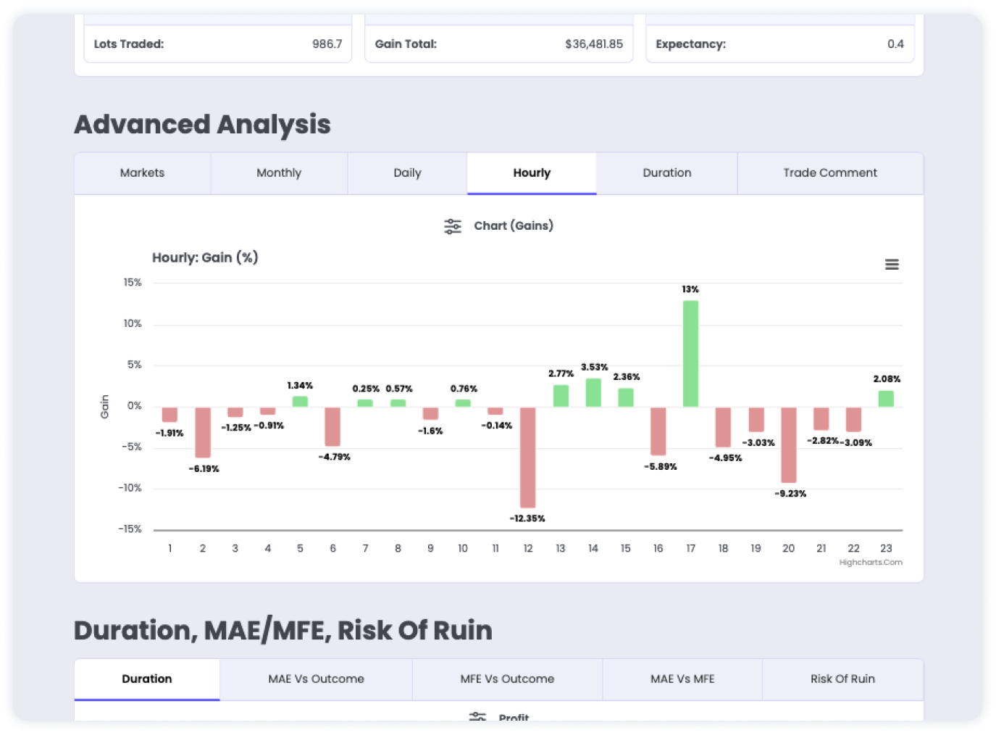Click the Gain Total stat card

point(498,44)
